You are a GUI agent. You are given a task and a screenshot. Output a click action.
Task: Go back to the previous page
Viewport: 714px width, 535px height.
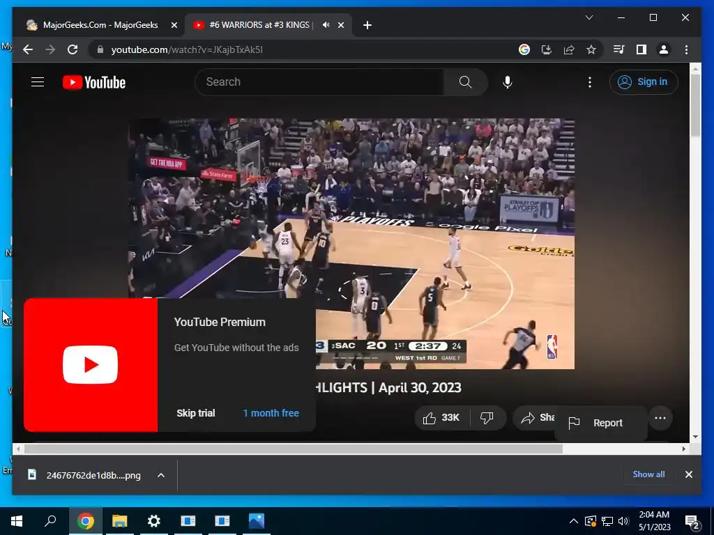click(x=28, y=49)
